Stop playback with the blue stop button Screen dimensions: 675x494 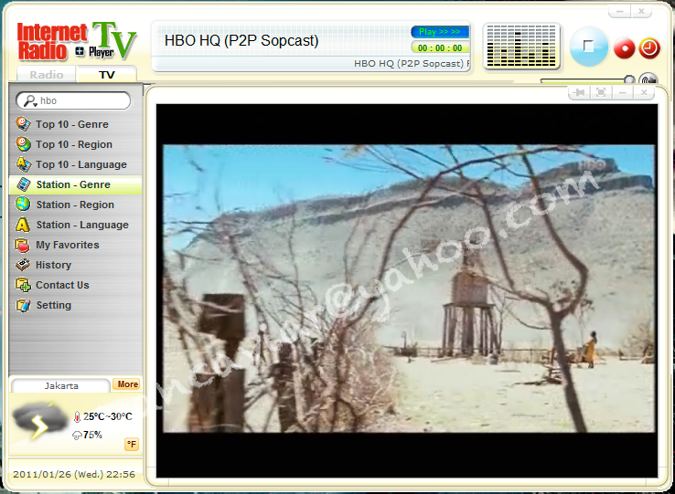588,46
